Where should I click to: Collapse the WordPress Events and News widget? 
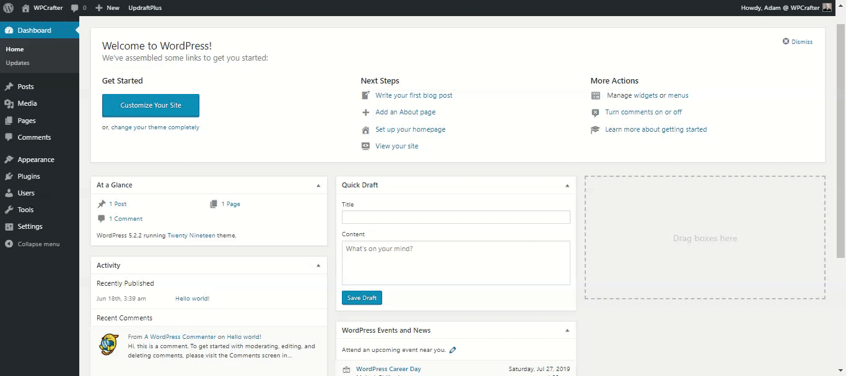click(x=567, y=331)
